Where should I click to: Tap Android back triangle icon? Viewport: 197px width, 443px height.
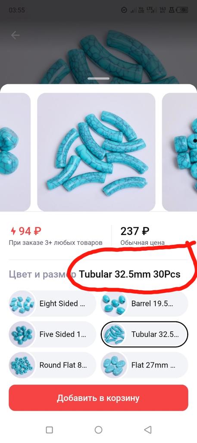pos(148,430)
